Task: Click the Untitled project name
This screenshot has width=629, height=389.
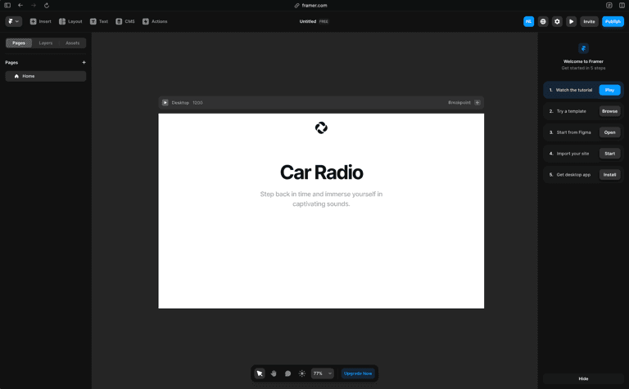Action: (308, 21)
